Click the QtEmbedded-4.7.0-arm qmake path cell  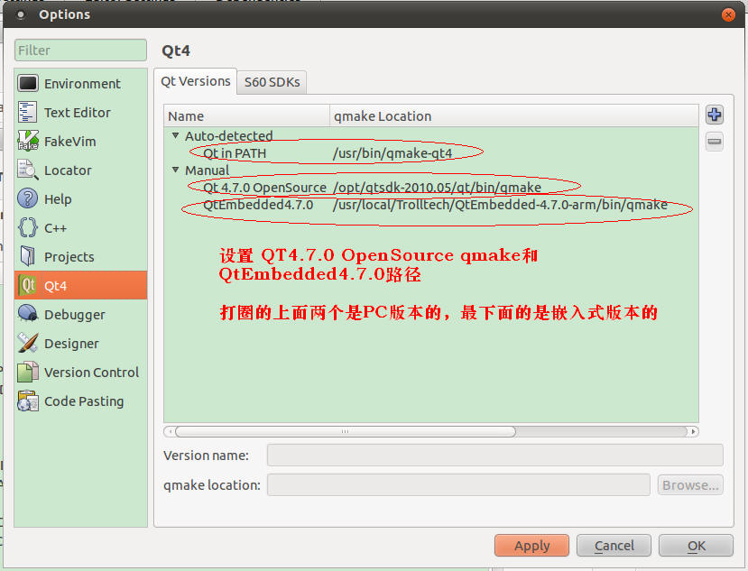tap(500, 205)
